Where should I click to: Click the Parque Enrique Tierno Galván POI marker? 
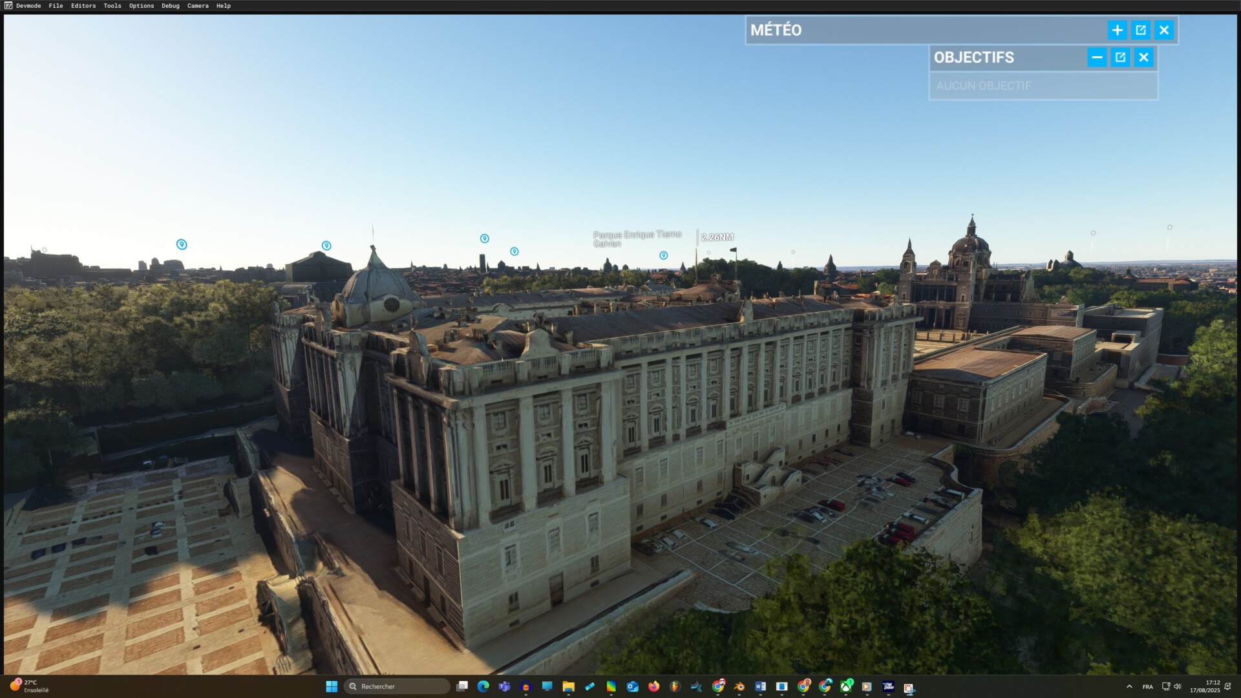coord(663,256)
